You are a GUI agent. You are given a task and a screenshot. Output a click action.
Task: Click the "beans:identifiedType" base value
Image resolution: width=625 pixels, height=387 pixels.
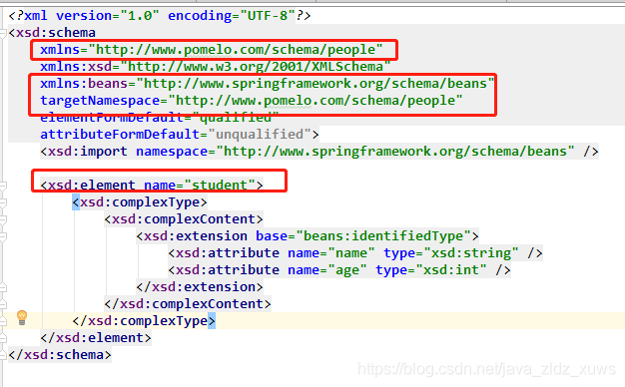click(383, 236)
